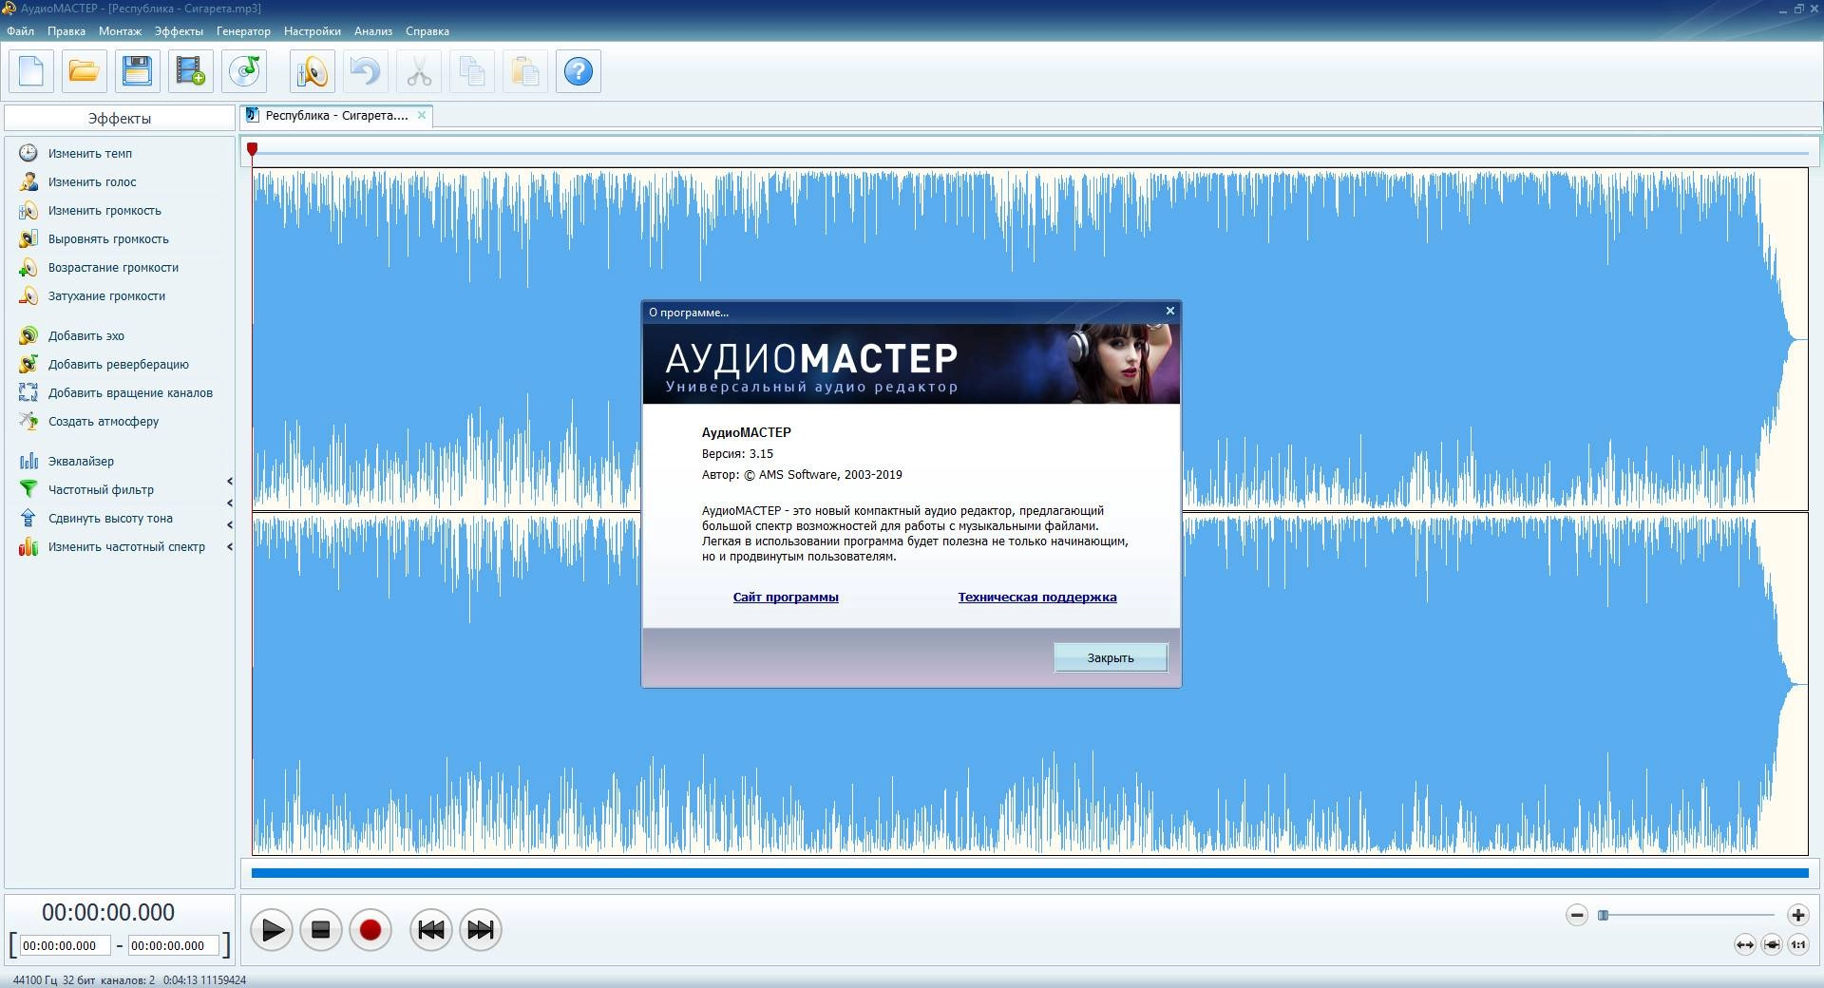Jump to start with the rewind button

[431, 930]
